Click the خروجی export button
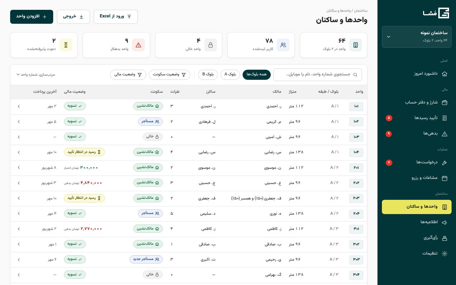The image size is (456, 285). 73,16
